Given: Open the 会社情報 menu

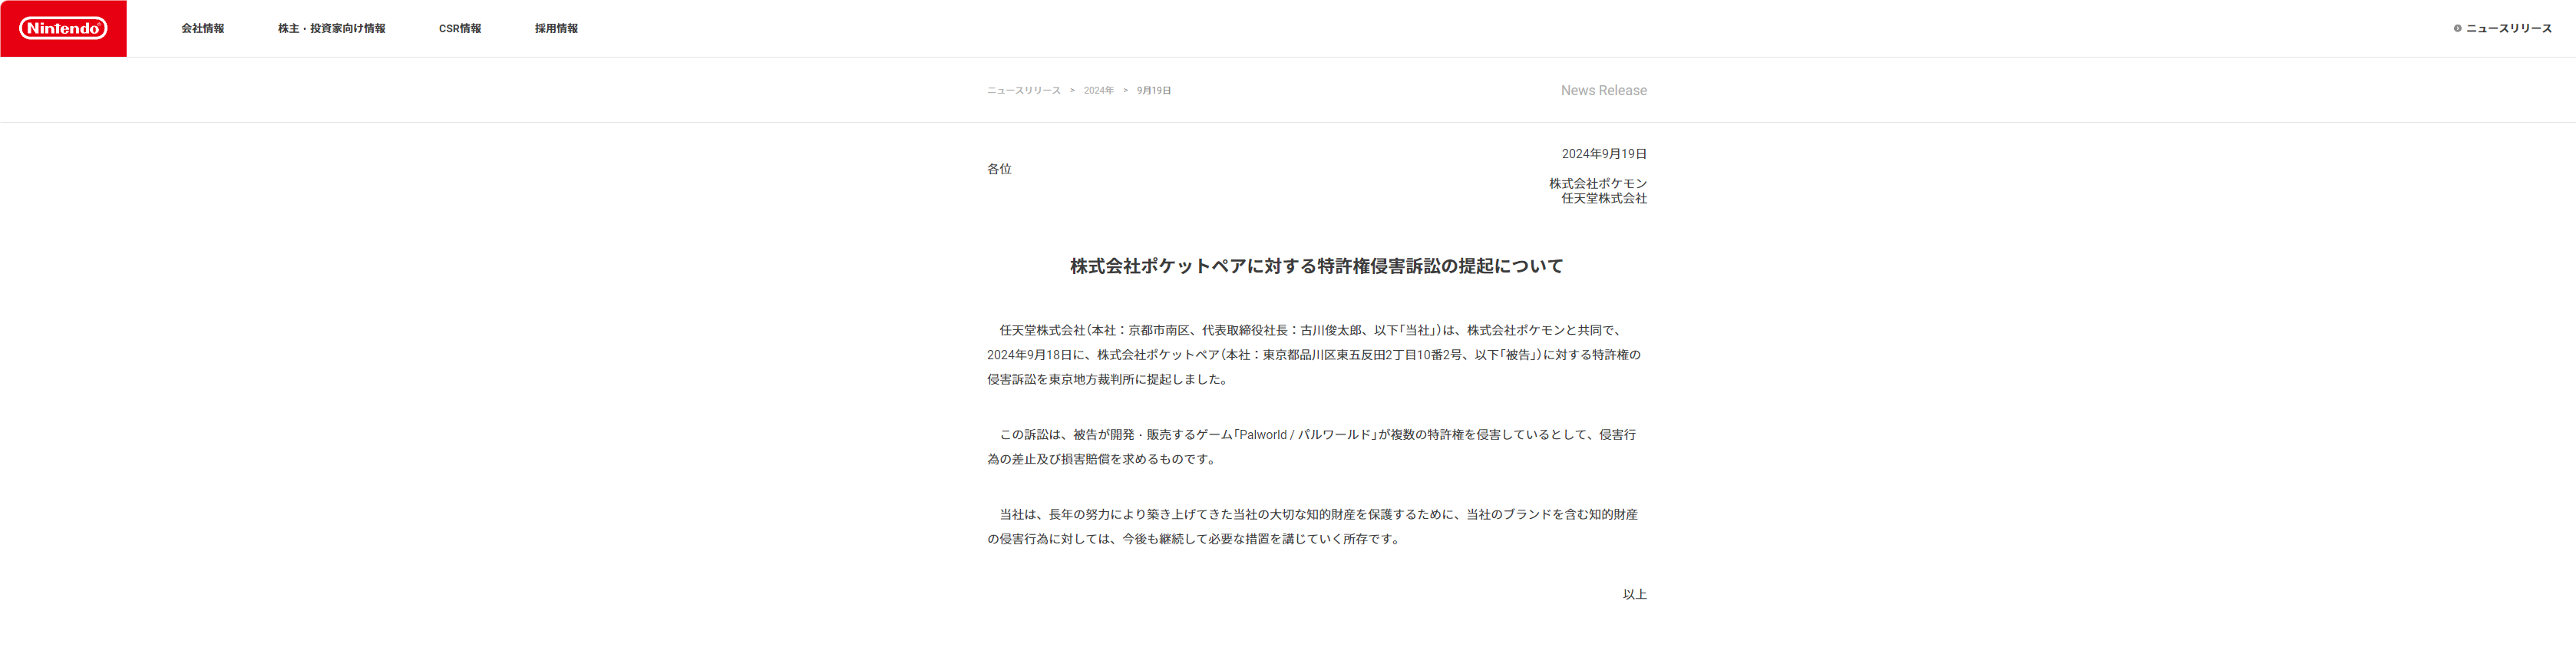Looking at the screenshot, I should point(203,29).
